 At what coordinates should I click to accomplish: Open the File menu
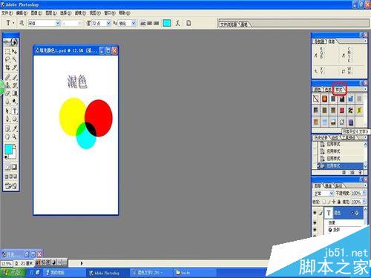pyautogui.click(x=7, y=13)
